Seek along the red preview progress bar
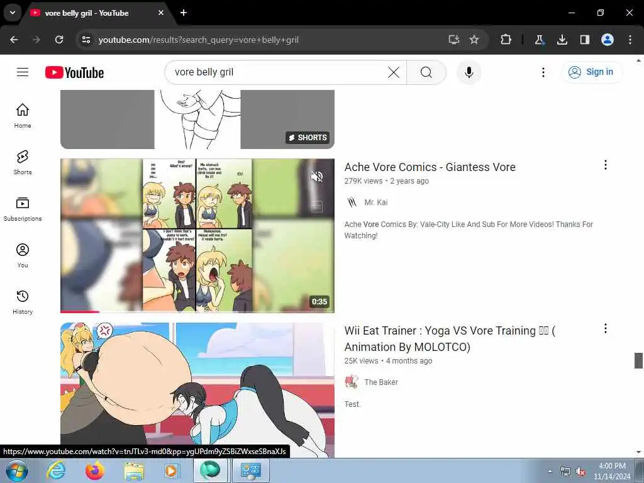The height and width of the screenshot is (483, 644). 197,312
